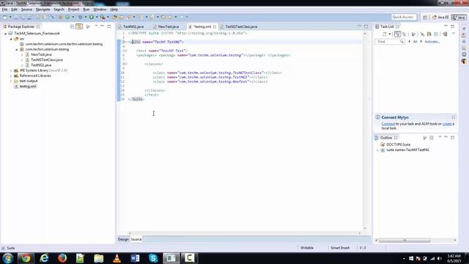Close the Connect Mylyn notice
Image resolution: width=469 pixels, height=264 pixels.
pos(454,117)
